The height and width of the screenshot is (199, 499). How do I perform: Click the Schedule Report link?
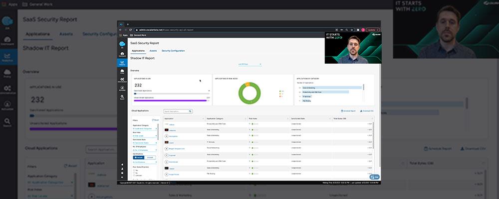point(348,111)
